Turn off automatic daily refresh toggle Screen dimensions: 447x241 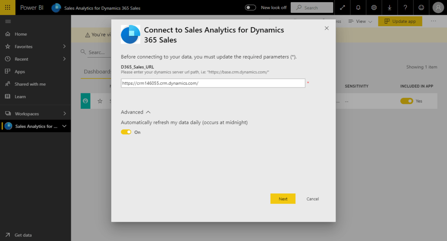[126, 132]
